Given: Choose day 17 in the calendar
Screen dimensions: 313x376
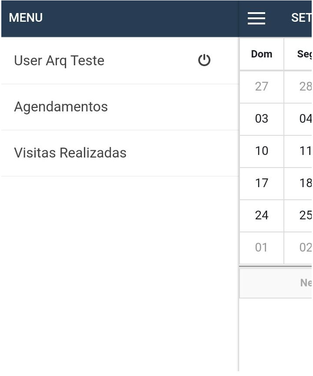Looking at the screenshot, I should (262, 183).
